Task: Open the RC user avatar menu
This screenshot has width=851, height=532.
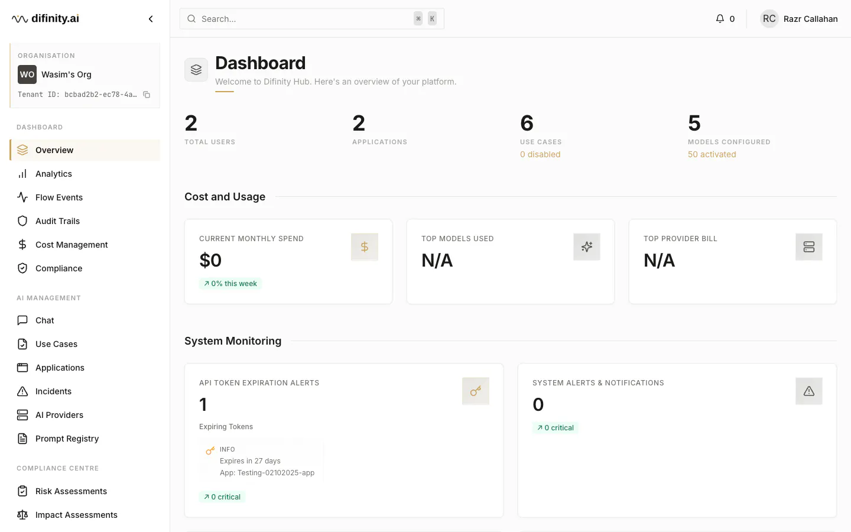Action: (x=769, y=19)
